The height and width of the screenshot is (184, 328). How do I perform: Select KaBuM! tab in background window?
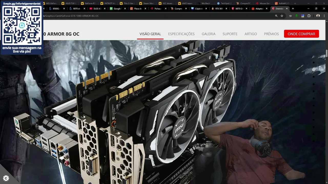(283, 3)
